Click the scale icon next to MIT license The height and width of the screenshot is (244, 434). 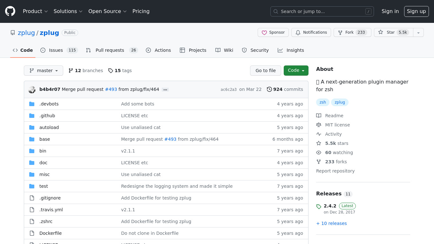tap(319, 125)
